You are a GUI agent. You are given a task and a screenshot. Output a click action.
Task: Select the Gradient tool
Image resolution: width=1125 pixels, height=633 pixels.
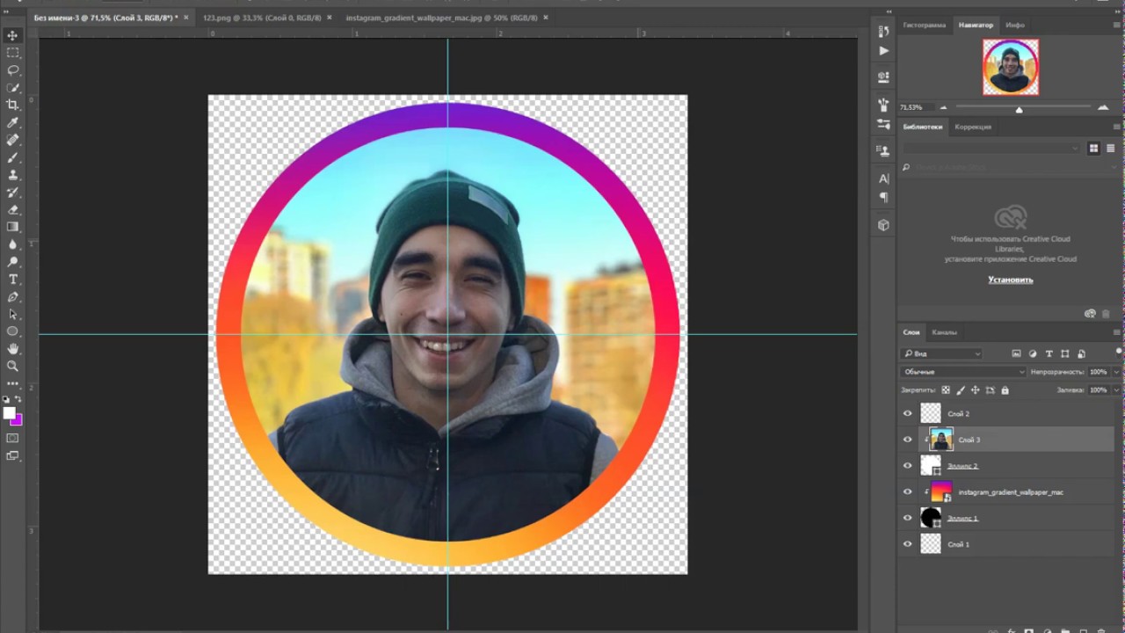coord(12,227)
